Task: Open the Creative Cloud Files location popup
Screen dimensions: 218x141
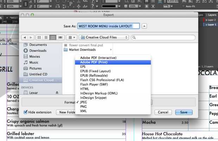Action: [104, 38]
